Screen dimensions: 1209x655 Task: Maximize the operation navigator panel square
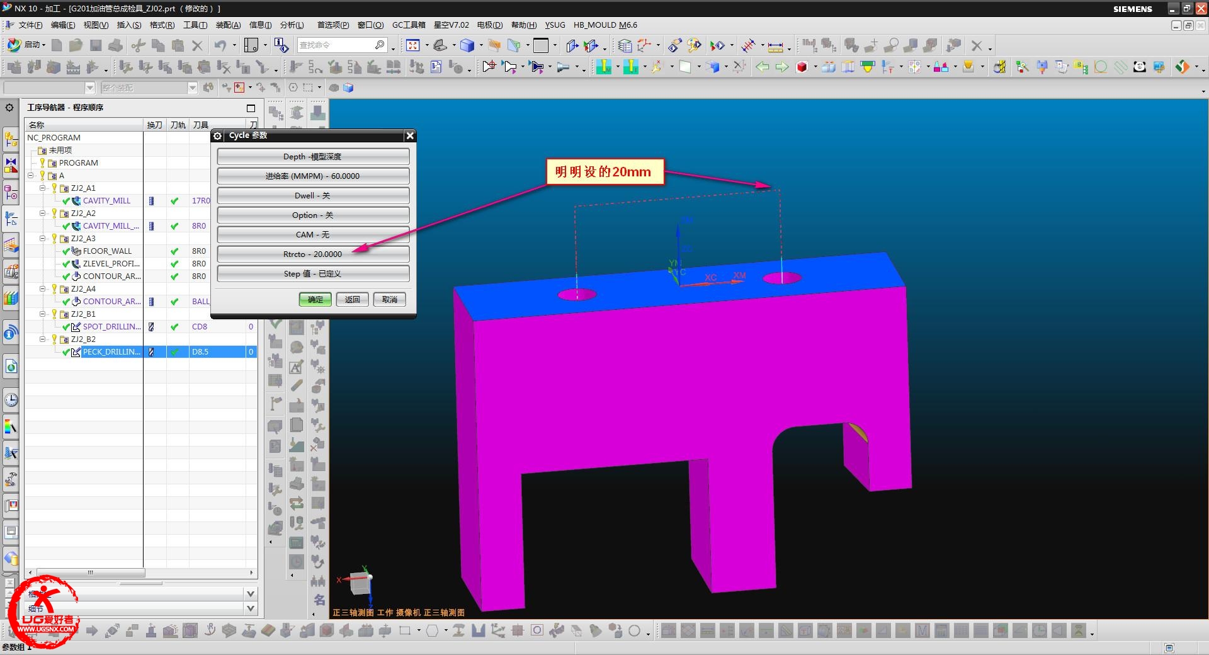251,108
